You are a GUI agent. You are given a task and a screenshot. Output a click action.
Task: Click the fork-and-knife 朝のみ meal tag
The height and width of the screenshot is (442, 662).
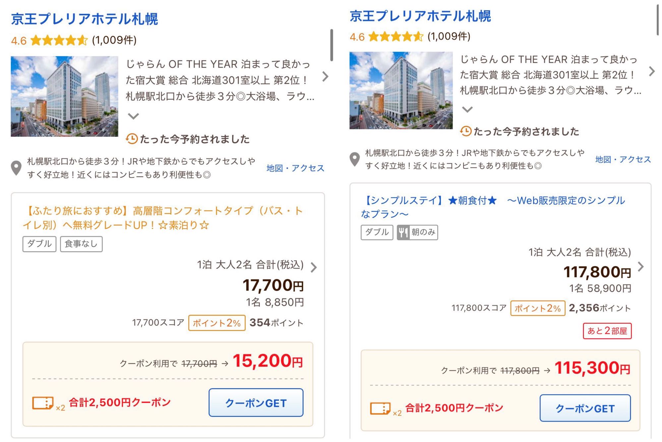pyautogui.click(x=417, y=232)
